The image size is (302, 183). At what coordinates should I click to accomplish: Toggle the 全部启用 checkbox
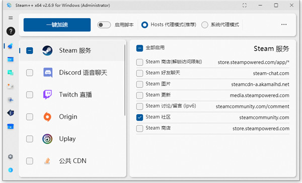139,48
